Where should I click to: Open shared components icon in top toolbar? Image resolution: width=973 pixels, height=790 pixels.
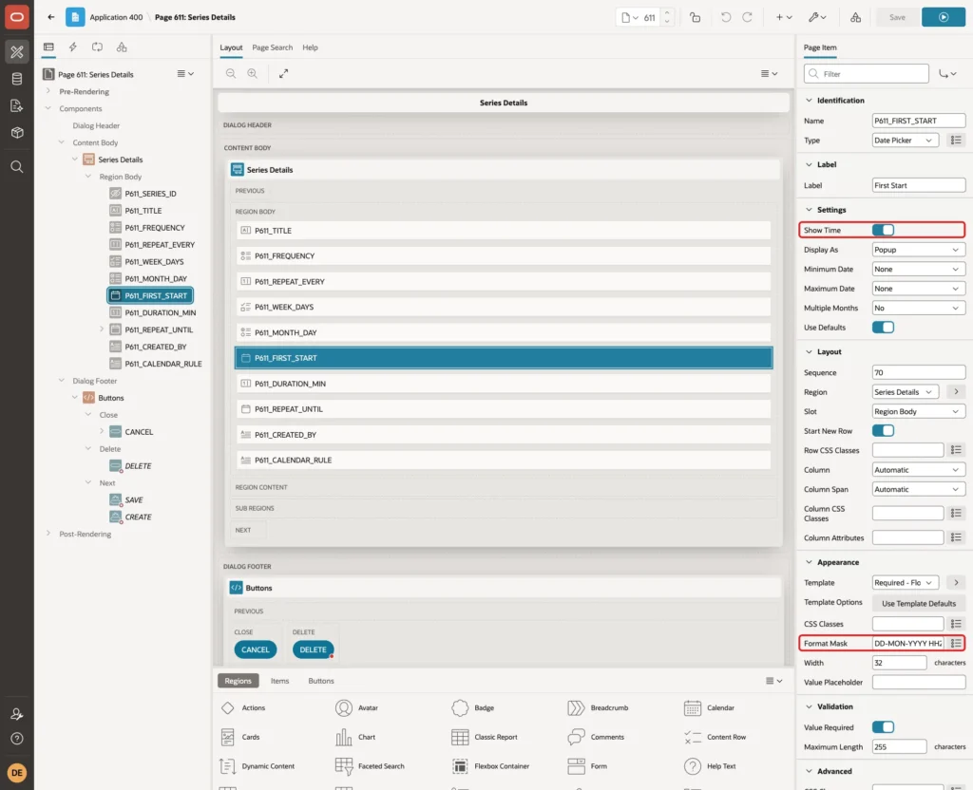tap(856, 17)
